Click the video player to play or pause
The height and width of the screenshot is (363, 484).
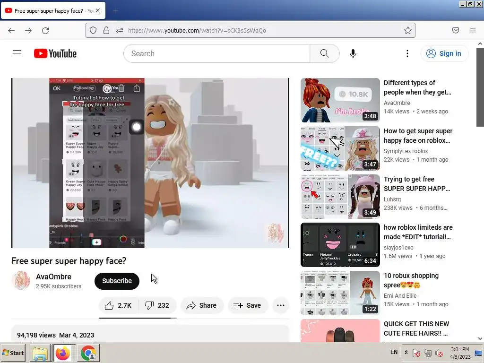click(x=150, y=163)
